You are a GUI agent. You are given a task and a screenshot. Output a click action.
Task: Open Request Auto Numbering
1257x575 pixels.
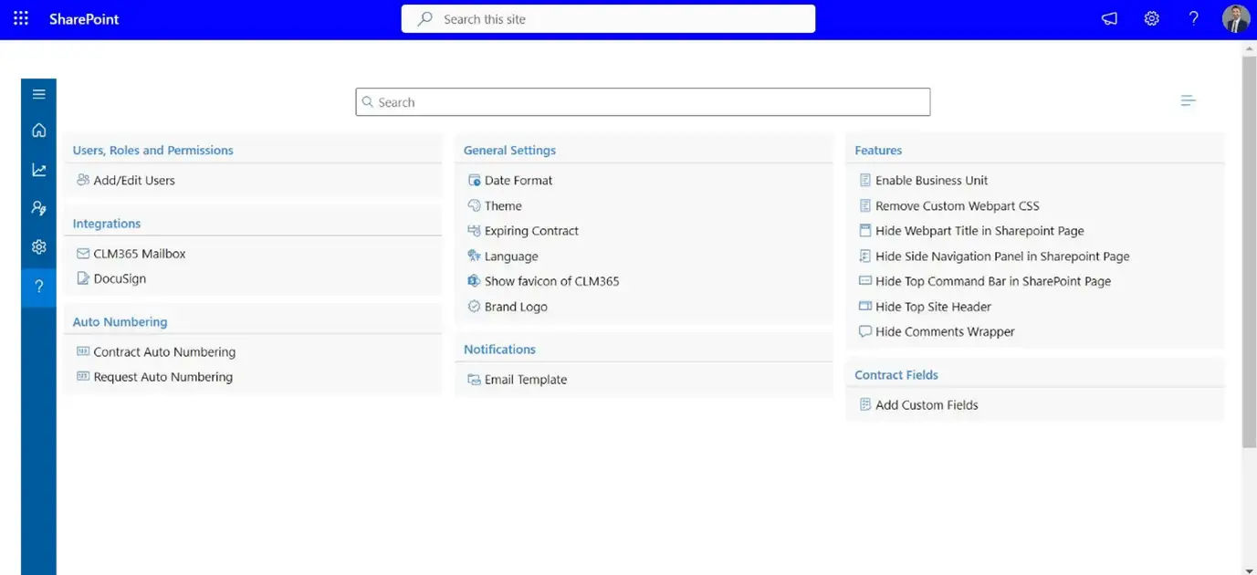[163, 377]
